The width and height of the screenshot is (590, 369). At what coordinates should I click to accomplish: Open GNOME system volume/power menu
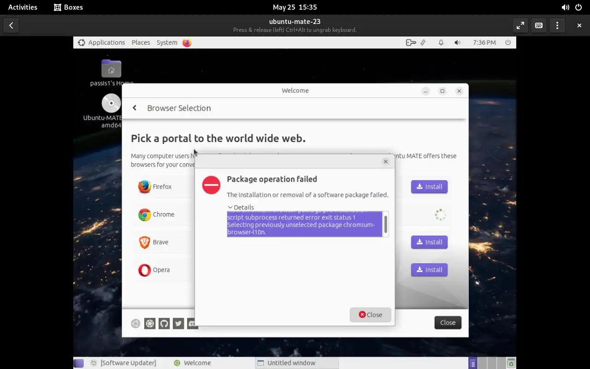[573, 7]
